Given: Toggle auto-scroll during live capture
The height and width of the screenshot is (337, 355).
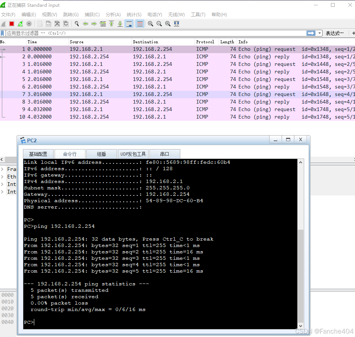Looking at the screenshot, I should (x=129, y=24).
